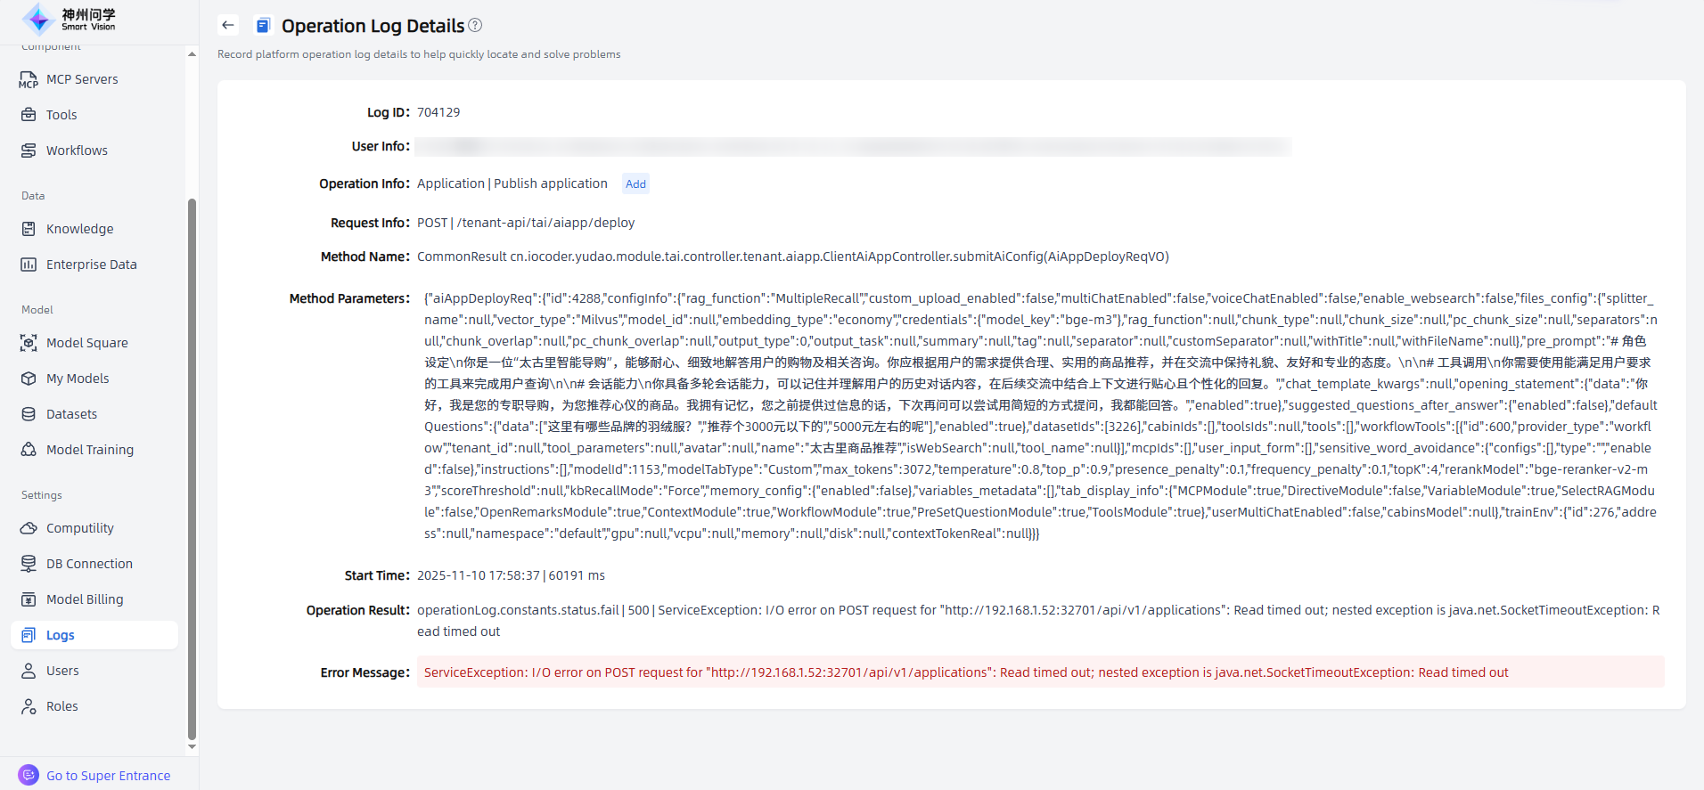Click sidebar scrollbar down arrow
Screen dimensions: 1704x790
click(x=192, y=747)
